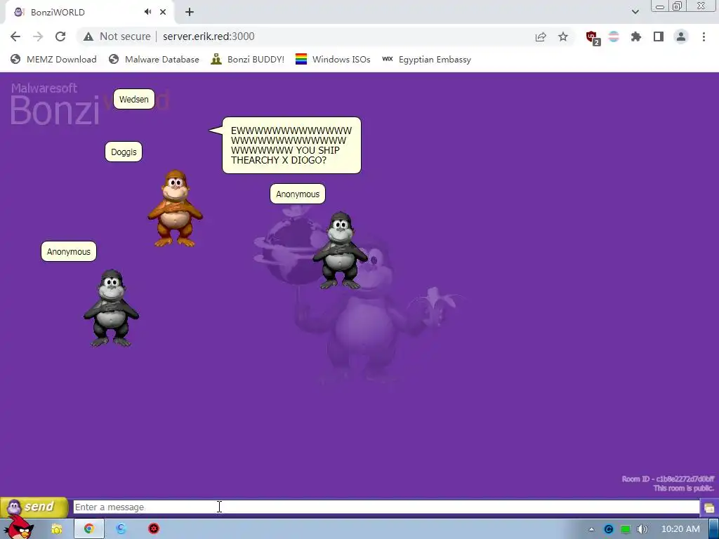
Task: Open a new browser tab
Action: pyautogui.click(x=190, y=12)
